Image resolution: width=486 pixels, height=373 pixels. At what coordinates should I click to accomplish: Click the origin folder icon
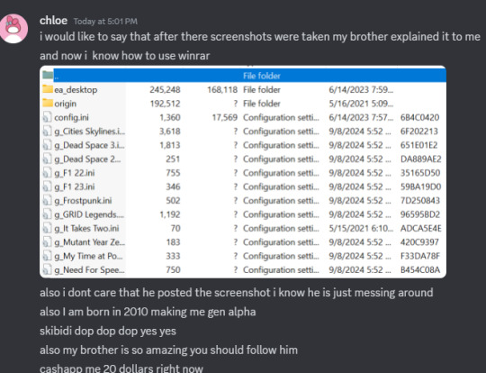coord(48,103)
